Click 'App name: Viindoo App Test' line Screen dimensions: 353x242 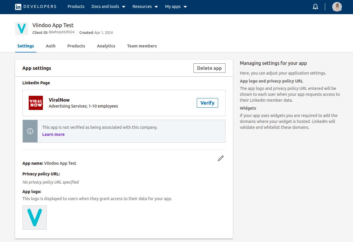(49, 163)
